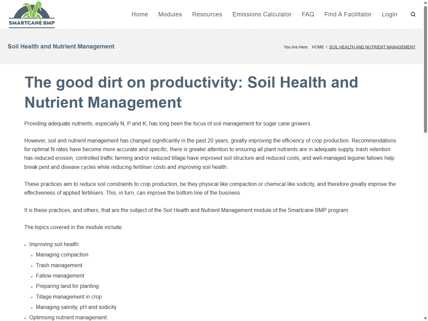Click the scrollbar up arrow
428x321 pixels.
[425, 3]
